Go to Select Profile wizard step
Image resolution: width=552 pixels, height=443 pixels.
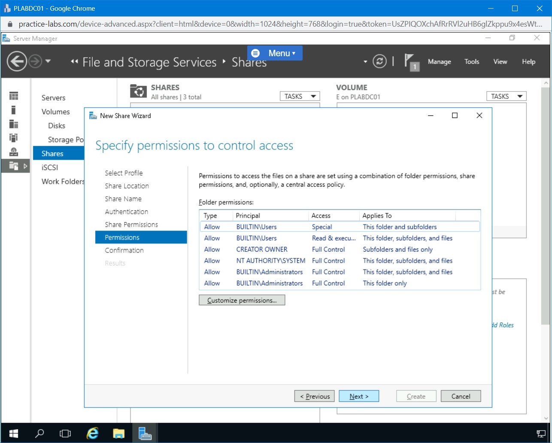pyautogui.click(x=124, y=173)
